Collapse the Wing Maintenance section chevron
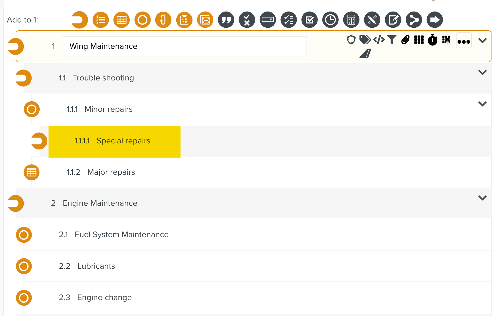The image size is (492, 316). [482, 41]
